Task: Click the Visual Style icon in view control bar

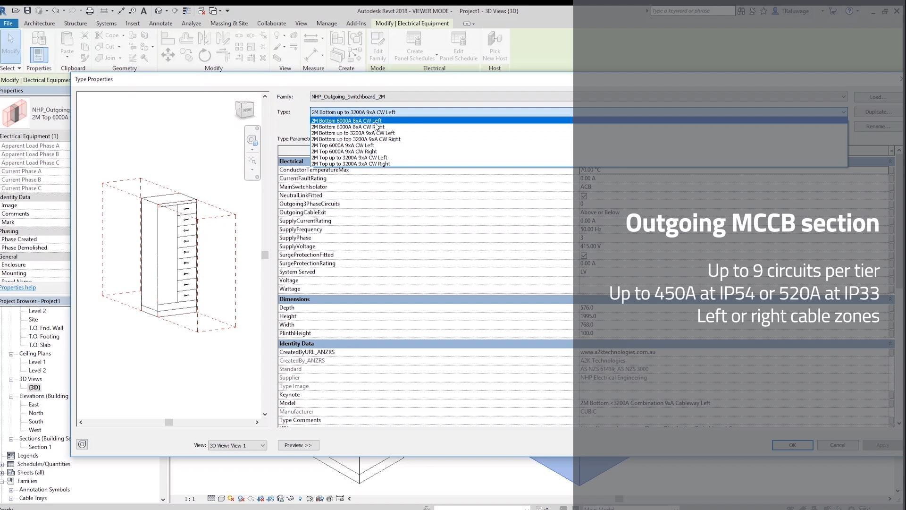Action: tap(221, 499)
